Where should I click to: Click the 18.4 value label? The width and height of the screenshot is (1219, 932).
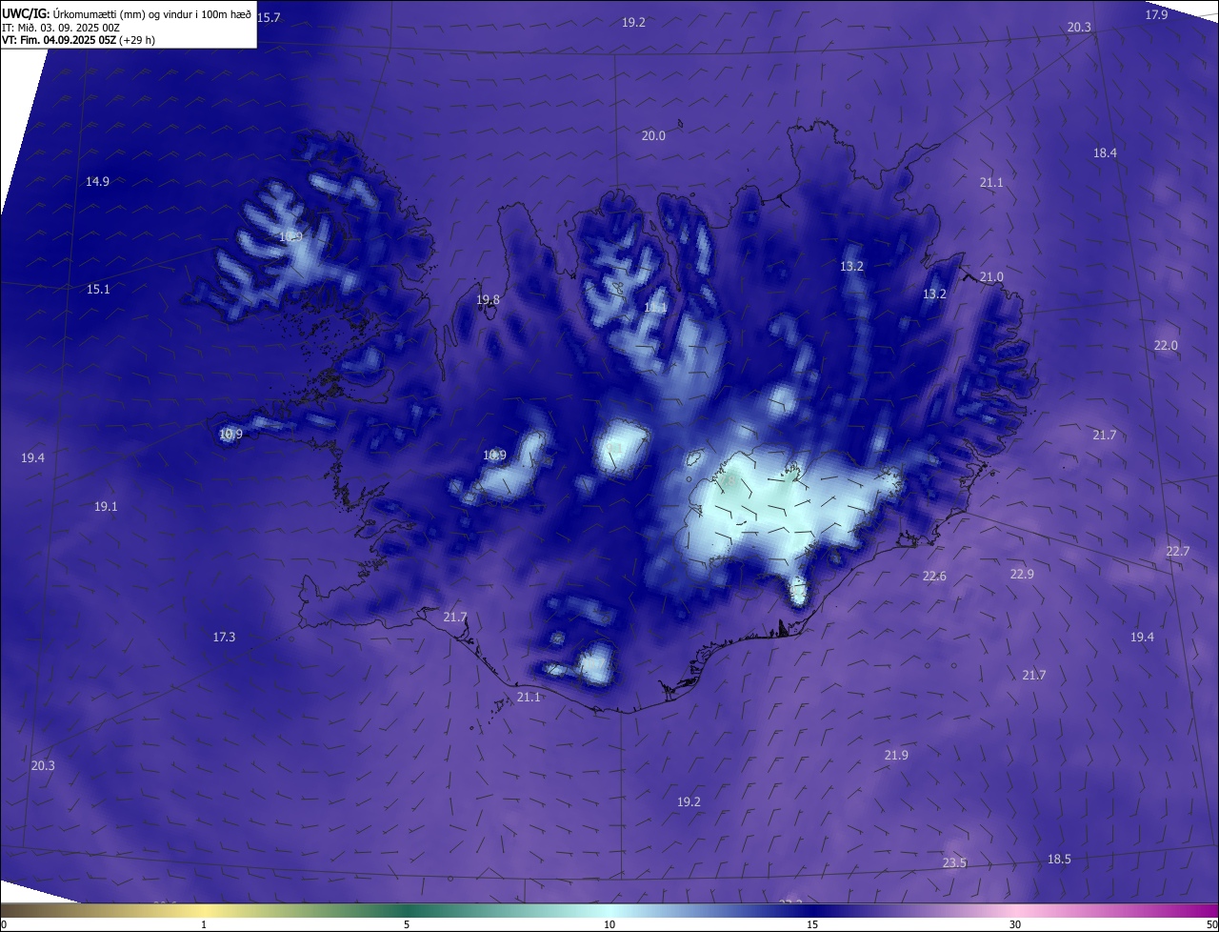(1105, 152)
